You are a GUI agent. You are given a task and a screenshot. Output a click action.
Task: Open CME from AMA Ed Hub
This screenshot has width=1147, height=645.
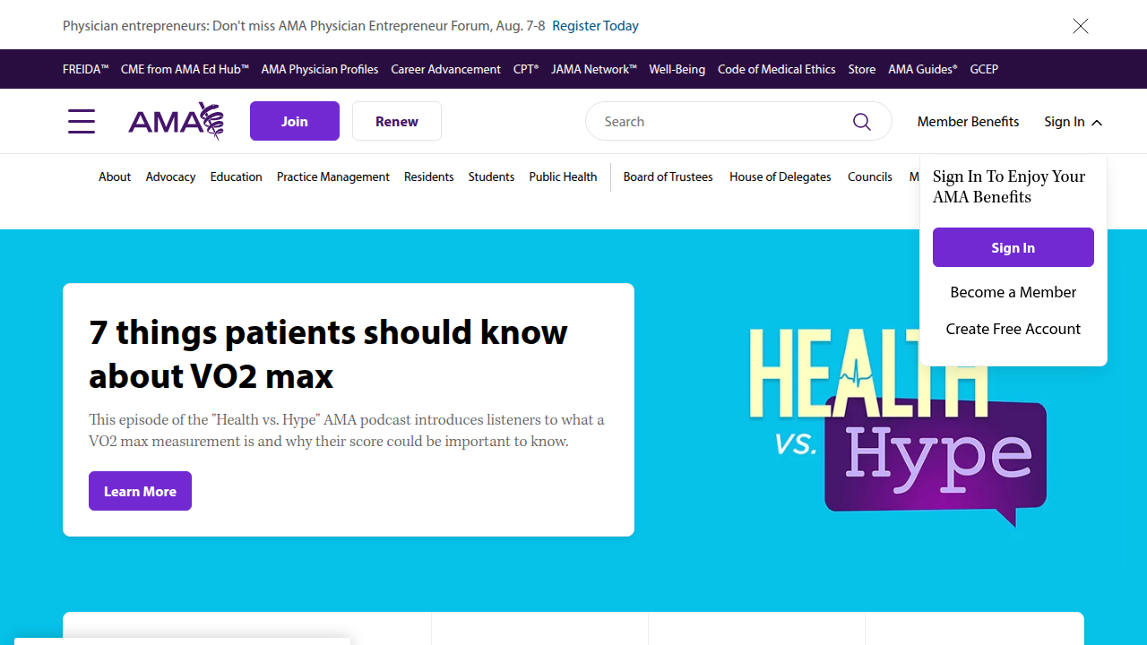pos(185,69)
